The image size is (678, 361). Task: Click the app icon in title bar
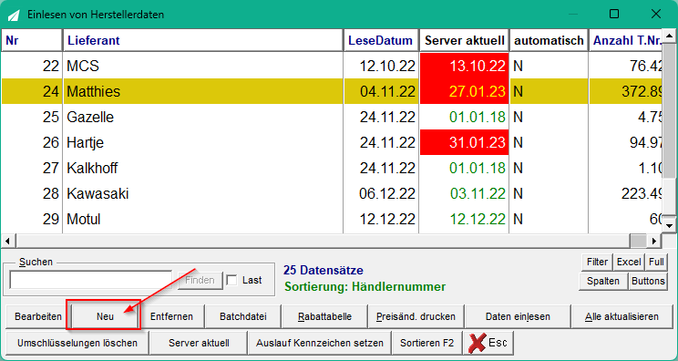tap(15, 15)
